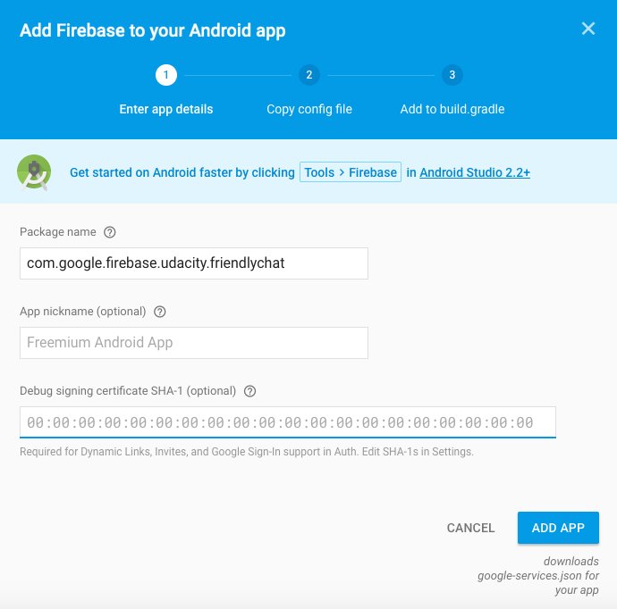Click the Add Firebase to your Android app title

pos(153,30)
